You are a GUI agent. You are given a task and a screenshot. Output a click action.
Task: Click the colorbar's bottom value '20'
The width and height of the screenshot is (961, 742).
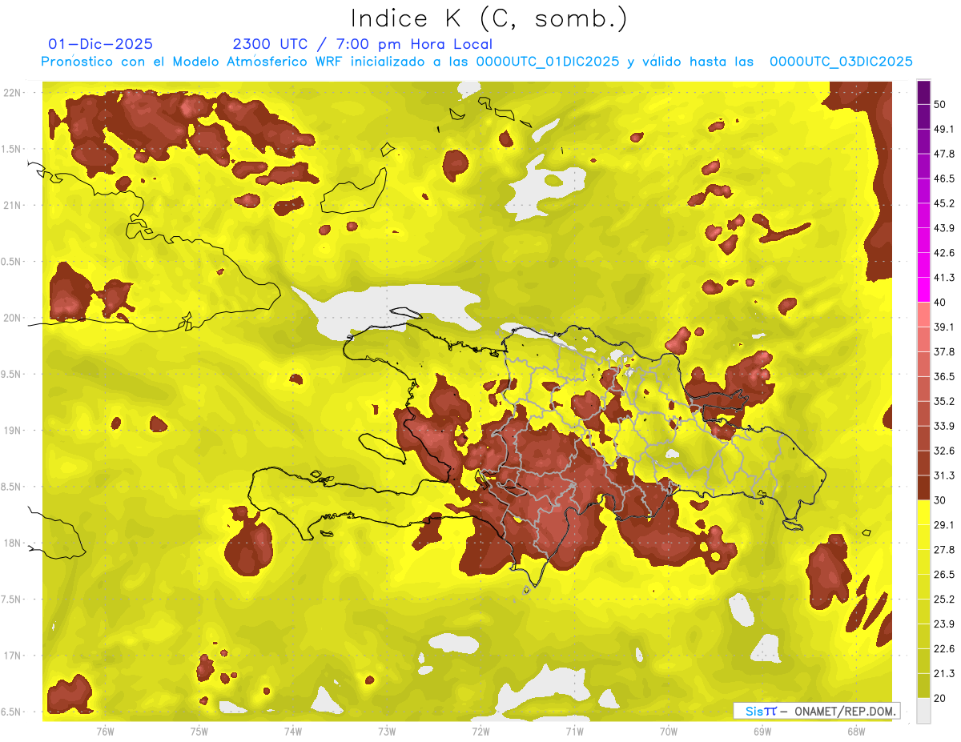click(940, 698)
